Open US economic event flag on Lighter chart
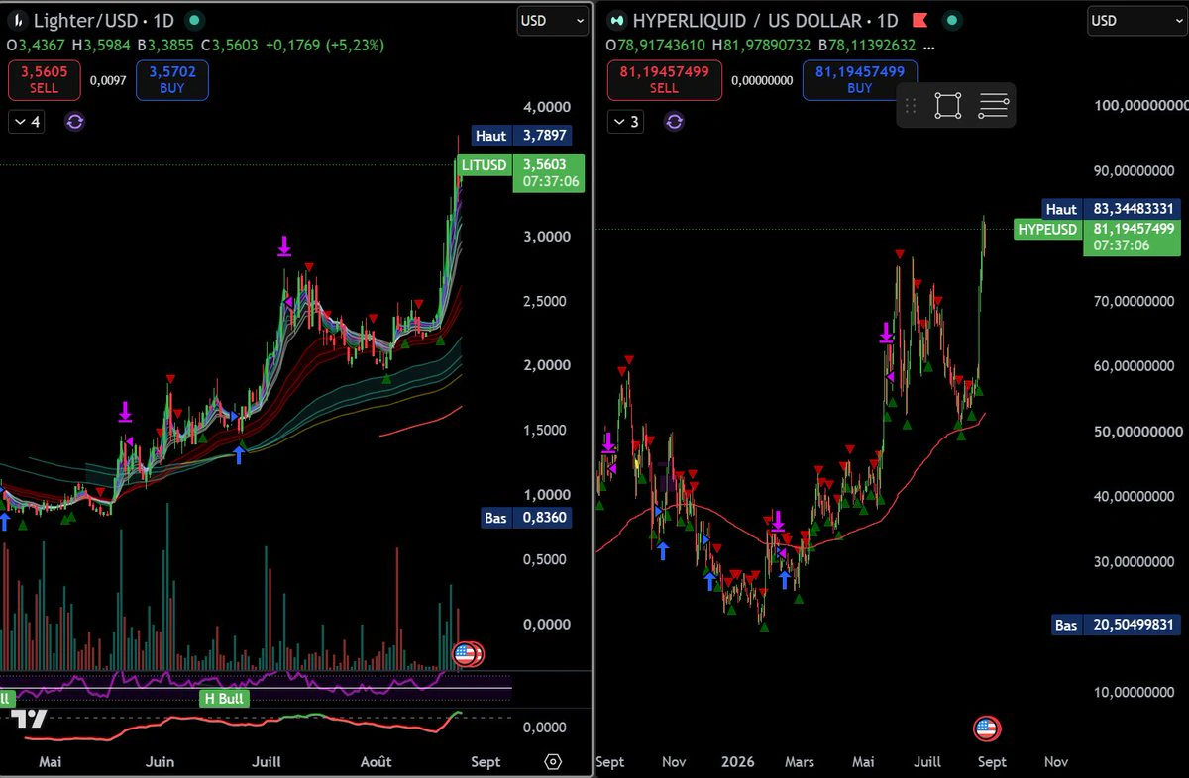 coord(466,653)
